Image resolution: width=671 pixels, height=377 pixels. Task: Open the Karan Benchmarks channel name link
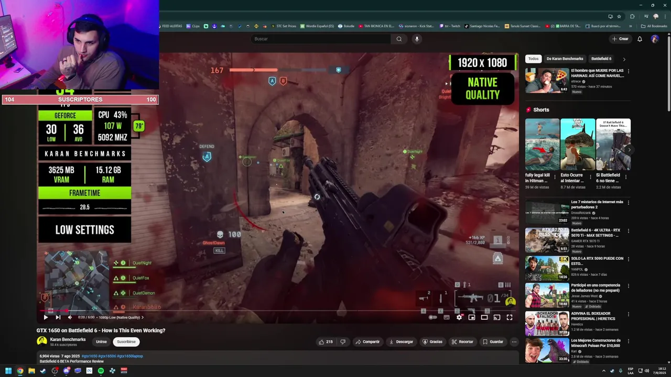(68, 339)
